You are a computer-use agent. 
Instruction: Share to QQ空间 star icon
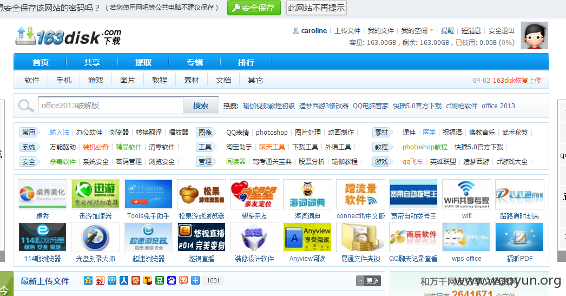(x=88, y=280)
